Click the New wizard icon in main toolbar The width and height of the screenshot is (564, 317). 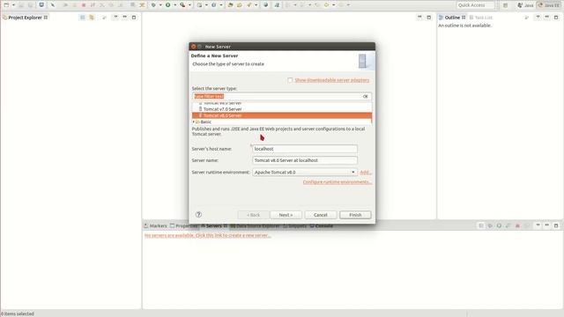[6, 5]
